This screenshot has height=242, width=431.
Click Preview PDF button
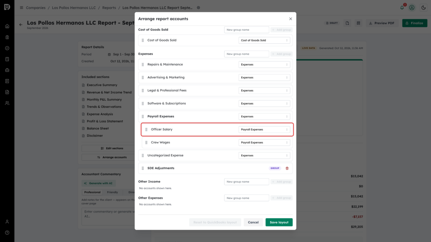[x=382, y=23]
